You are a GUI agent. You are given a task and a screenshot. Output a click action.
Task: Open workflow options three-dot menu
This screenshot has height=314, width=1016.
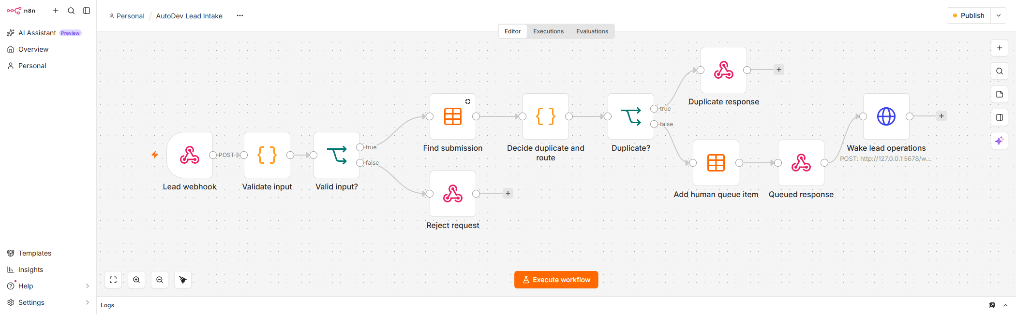click(x=240, y=15)
